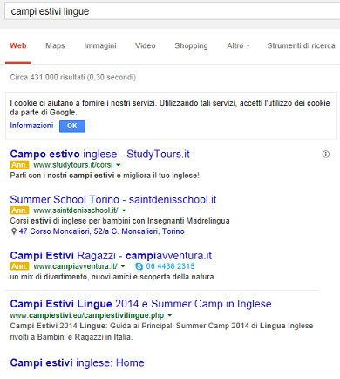Switch to the Video tab
The height and width of the screenshot is (379, 340).
tap(146, 45)
